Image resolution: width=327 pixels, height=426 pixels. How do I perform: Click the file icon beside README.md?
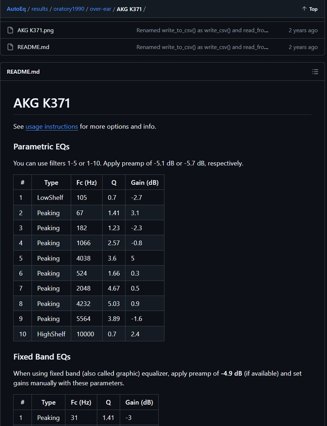10,47
